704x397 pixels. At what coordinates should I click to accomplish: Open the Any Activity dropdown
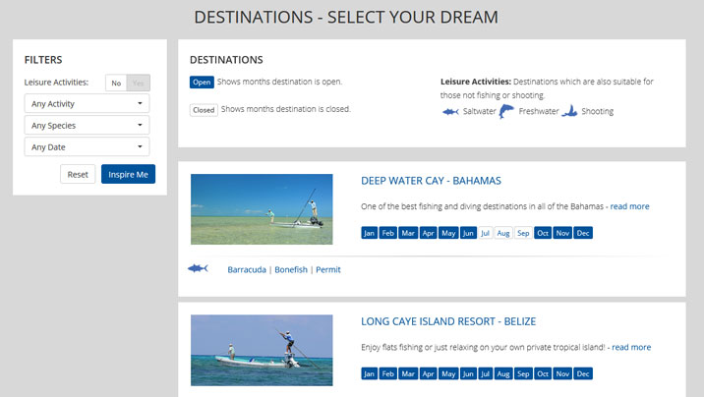click(87, 103)
